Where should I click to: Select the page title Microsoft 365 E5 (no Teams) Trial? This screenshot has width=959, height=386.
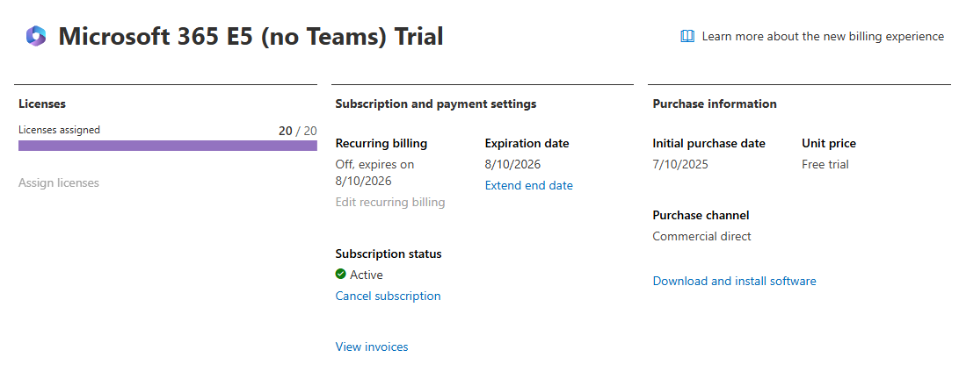(251, 37)
